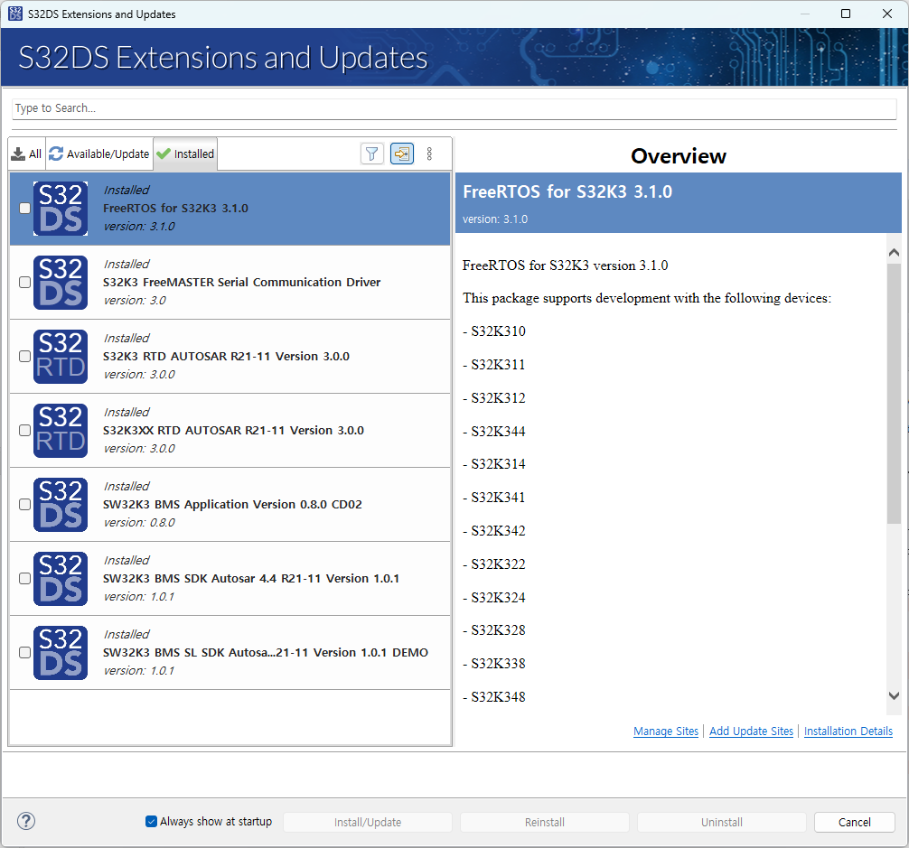Check the SW32K3 BMS Application checkbox
Viewport: 909px width, 848px height.
pyautogui.click(x=24, y=504)
